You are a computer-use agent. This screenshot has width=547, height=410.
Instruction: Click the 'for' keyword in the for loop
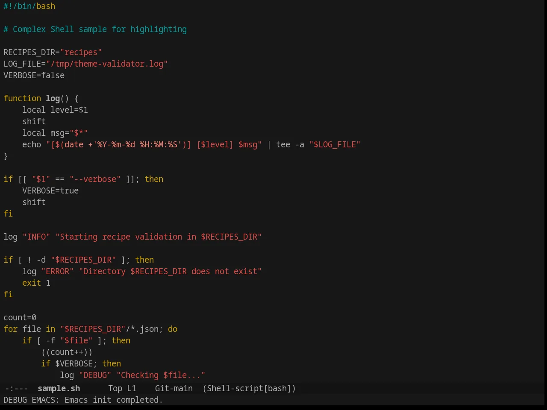pyautogui.click(x=11, y=329)
